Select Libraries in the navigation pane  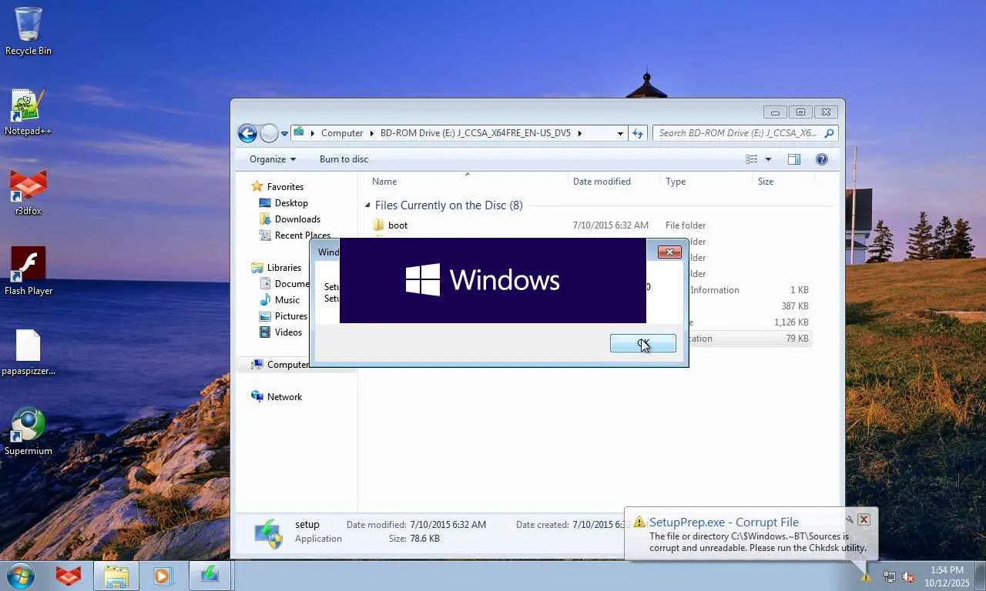284,268
